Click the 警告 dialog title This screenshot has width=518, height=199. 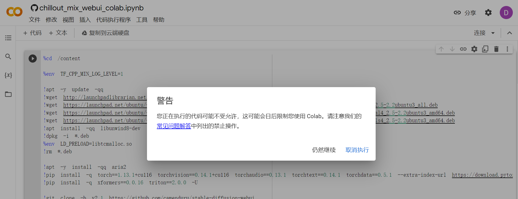coord(165,101)
